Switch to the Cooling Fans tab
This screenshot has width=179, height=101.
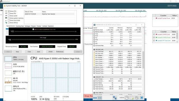click(x=20, y=26)
